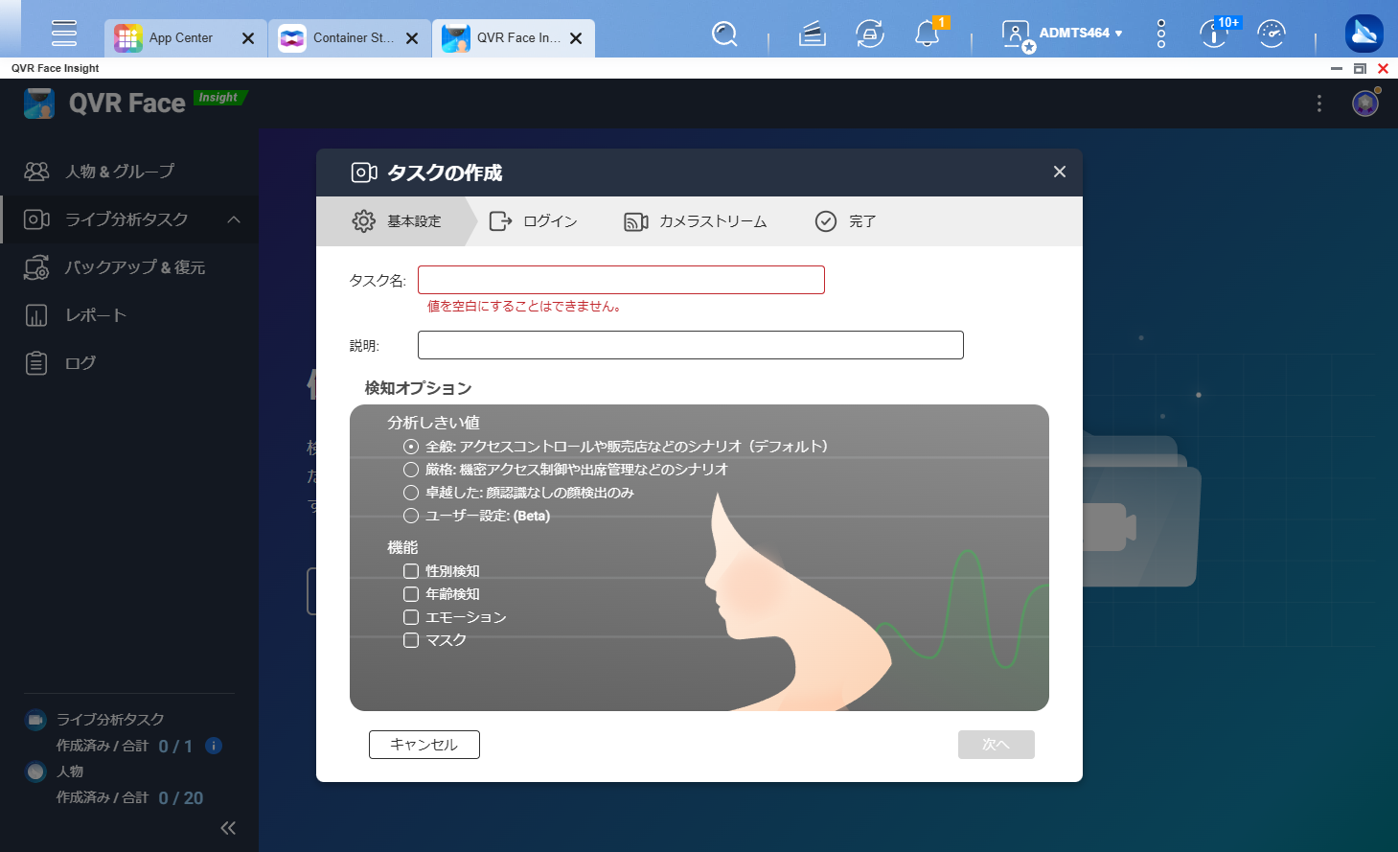Close the タスクの作成 dialog
Screen dimensions: 1398x852
[x=1060, y=172]
